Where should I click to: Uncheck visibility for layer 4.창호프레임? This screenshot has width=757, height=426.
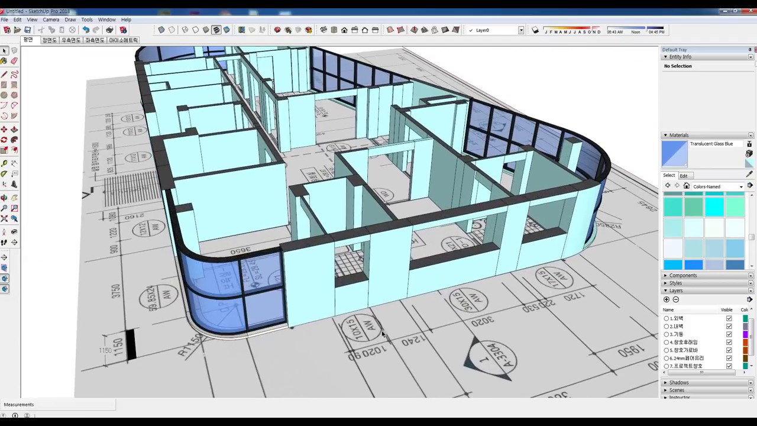[x=729, y=343]
